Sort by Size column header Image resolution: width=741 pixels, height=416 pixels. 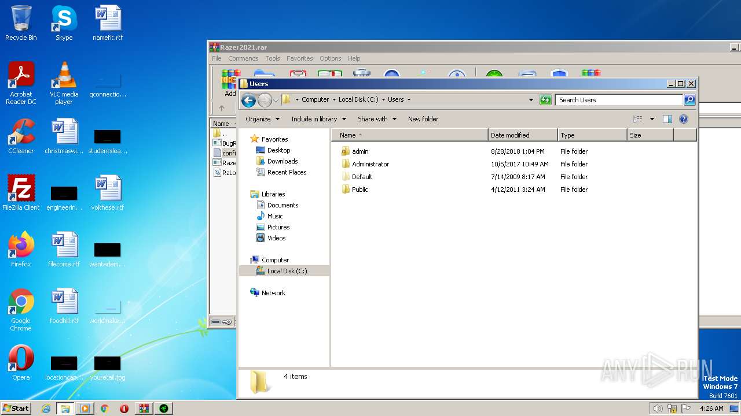click(x=650, y=135)
